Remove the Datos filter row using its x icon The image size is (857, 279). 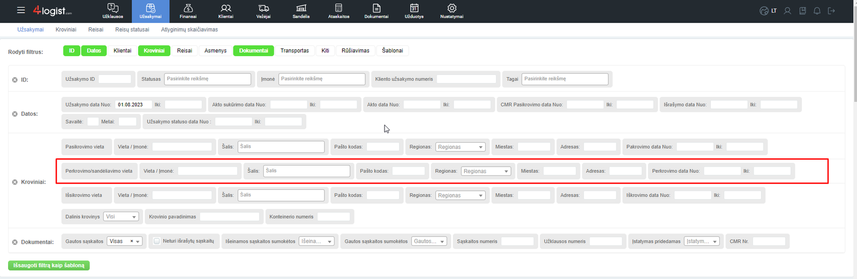[15, 114]
